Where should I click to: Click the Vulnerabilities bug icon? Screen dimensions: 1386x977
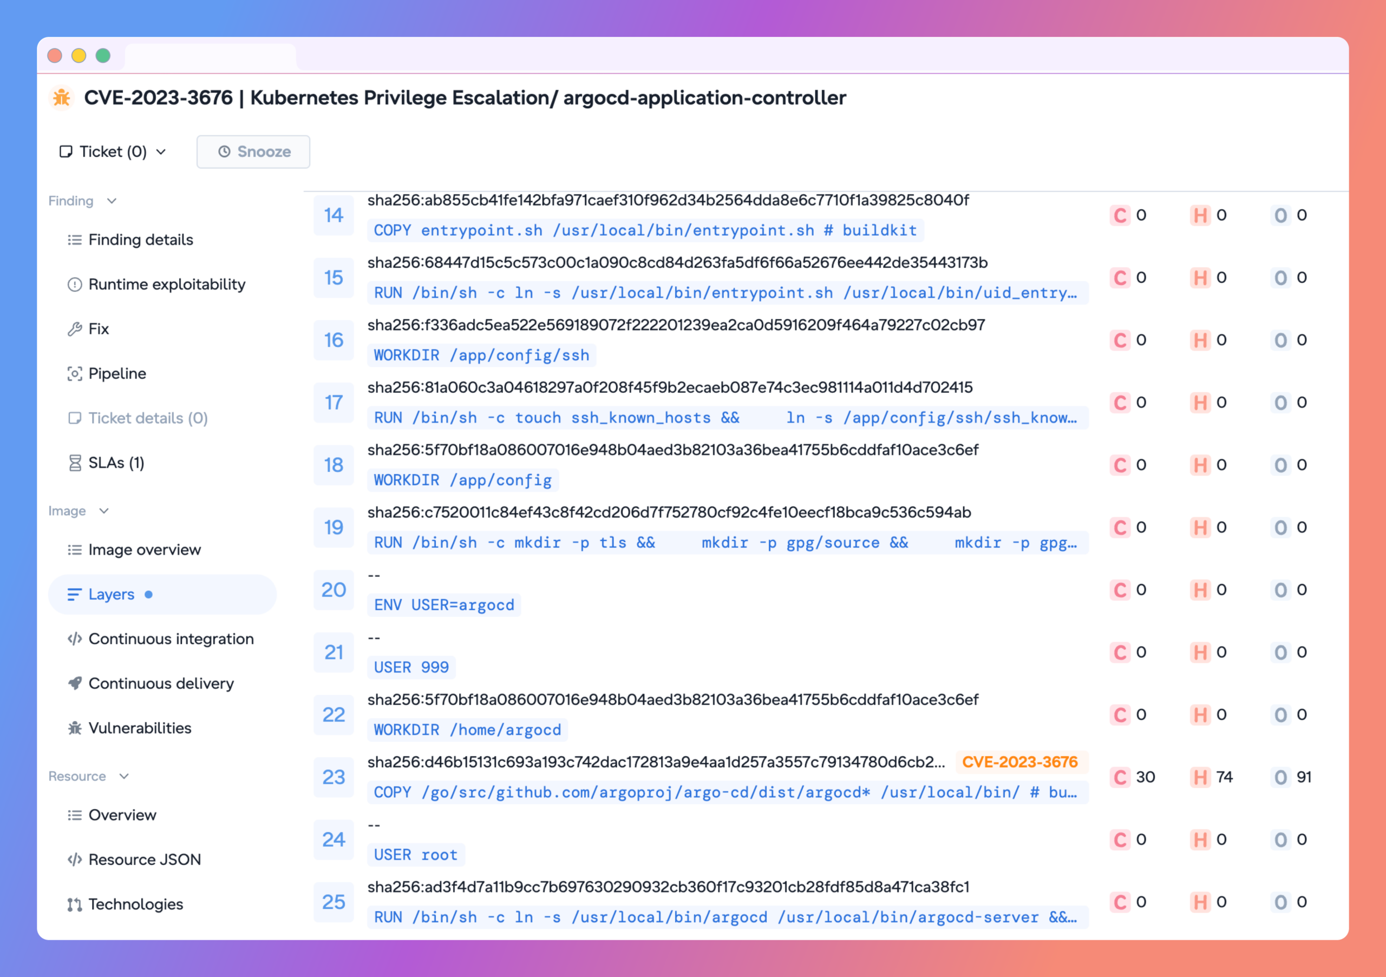[x=74, y=729]
